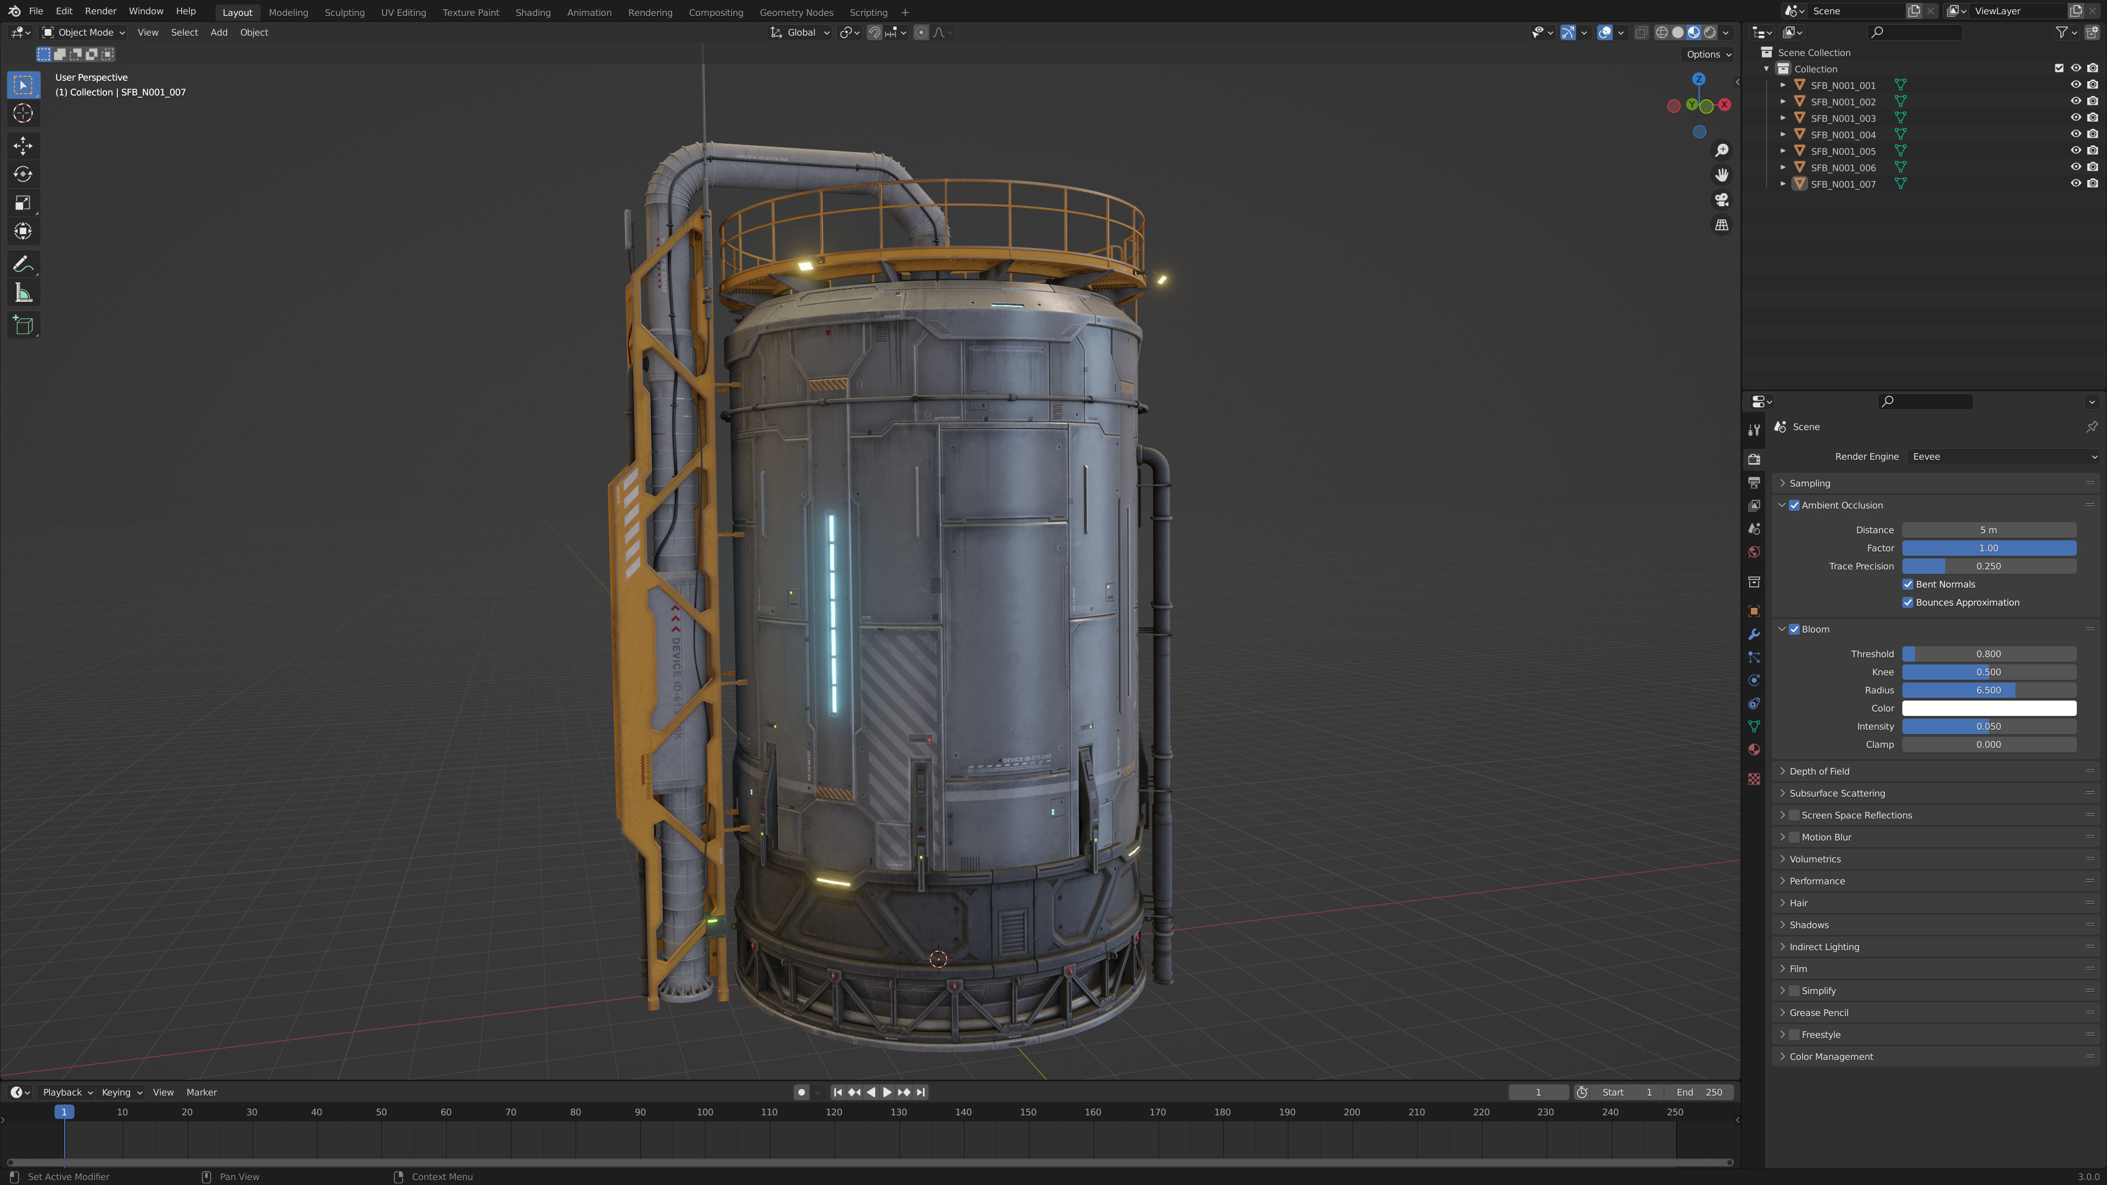Open Render Engine dropdown
Viewport: 2107px width, 1185px height.
2004,456
